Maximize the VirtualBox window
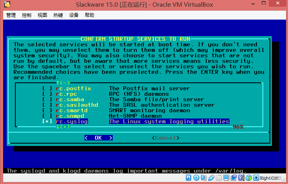 [264, 3]
